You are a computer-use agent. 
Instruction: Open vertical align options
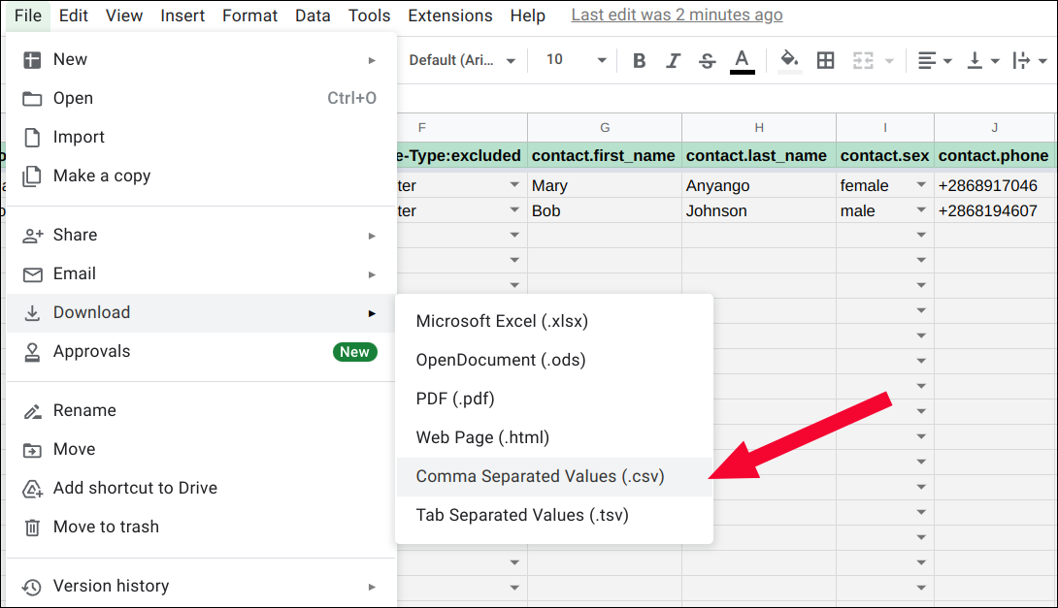pos(982,61)
